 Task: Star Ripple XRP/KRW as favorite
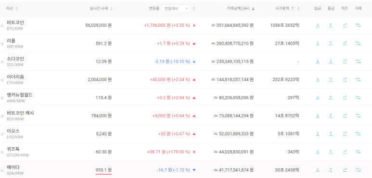click(x=2, y=44)
